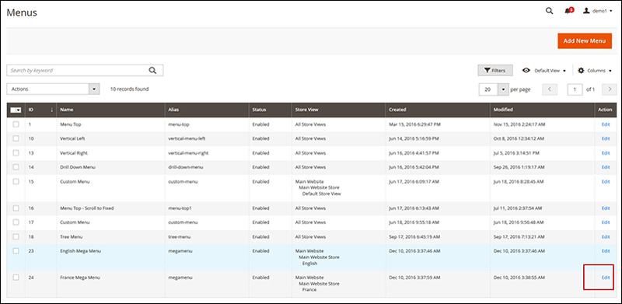This screenshot has height=304, width=622.
Task: Open the select-all checkbox dropdown in header
Action: click(x=16, y=110)
